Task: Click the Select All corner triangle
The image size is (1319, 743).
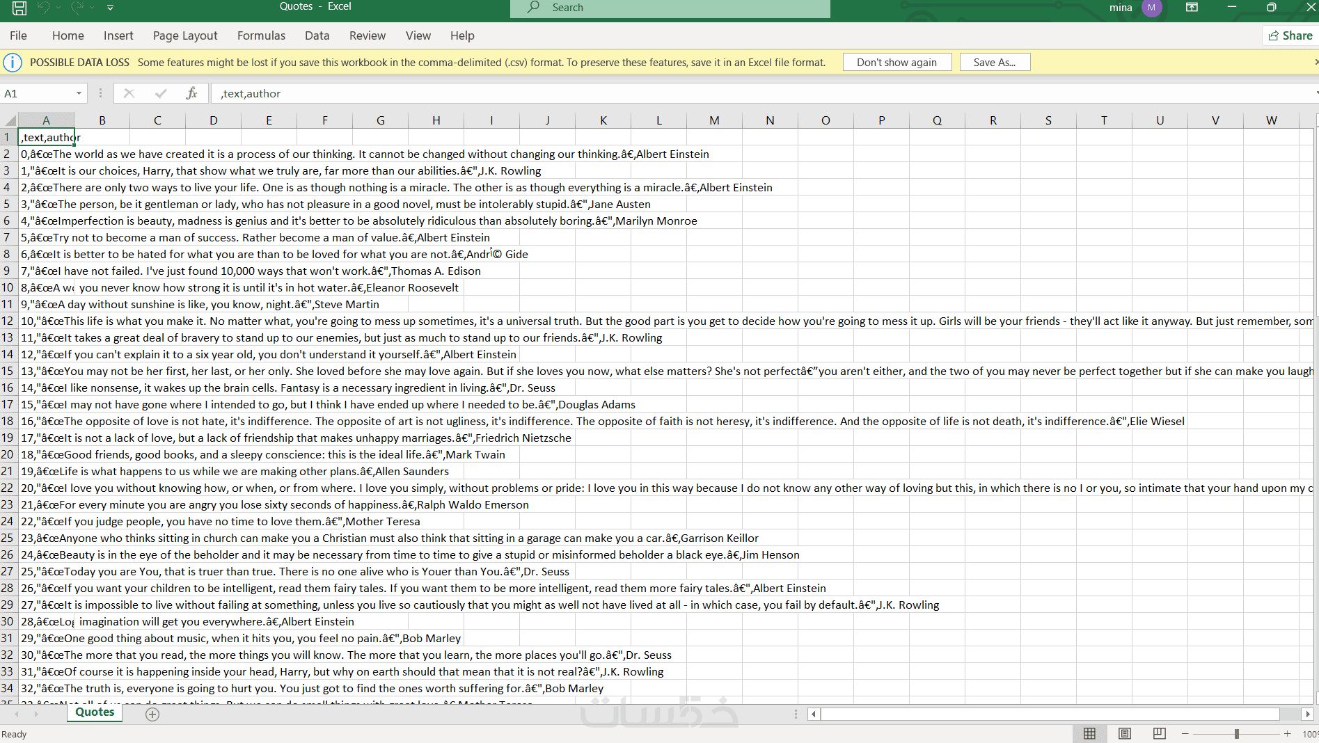Action: pyautogui.click(x=10, y=120)
